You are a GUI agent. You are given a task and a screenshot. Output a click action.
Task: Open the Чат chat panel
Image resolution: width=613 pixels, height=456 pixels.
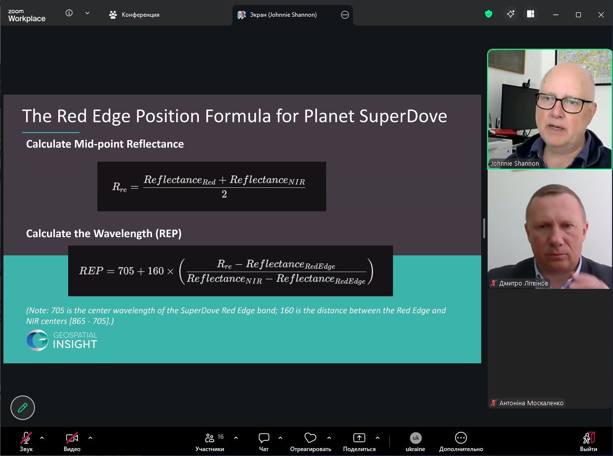tap(264, 442)
